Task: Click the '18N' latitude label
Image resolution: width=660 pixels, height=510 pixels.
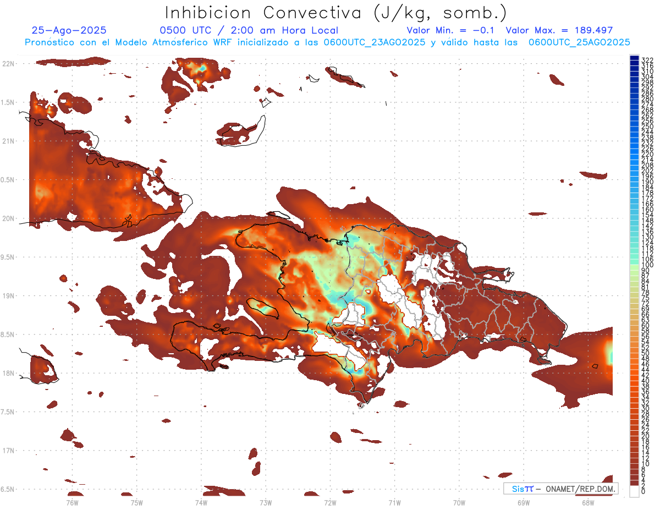Action: pos(9,373)
